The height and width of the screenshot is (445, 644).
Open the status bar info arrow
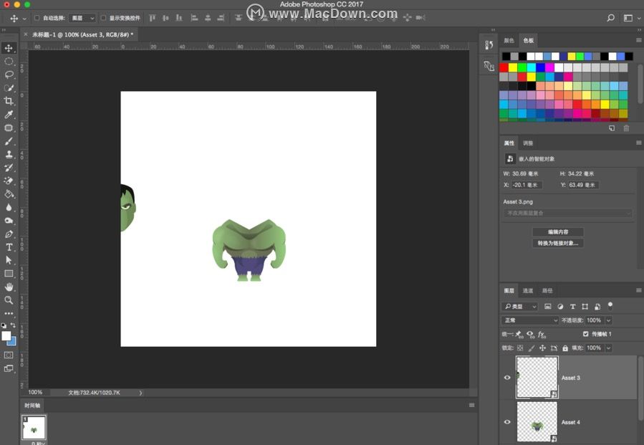click(x=140, y=393)
